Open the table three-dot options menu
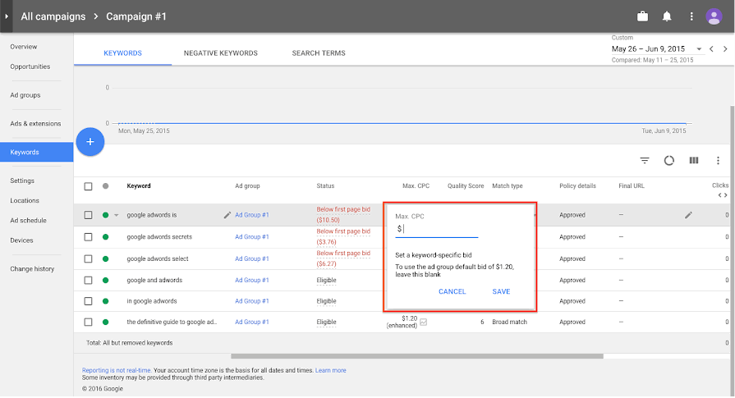Image resolution: width=735 pixels, height=398 pixels. (718, 161)
